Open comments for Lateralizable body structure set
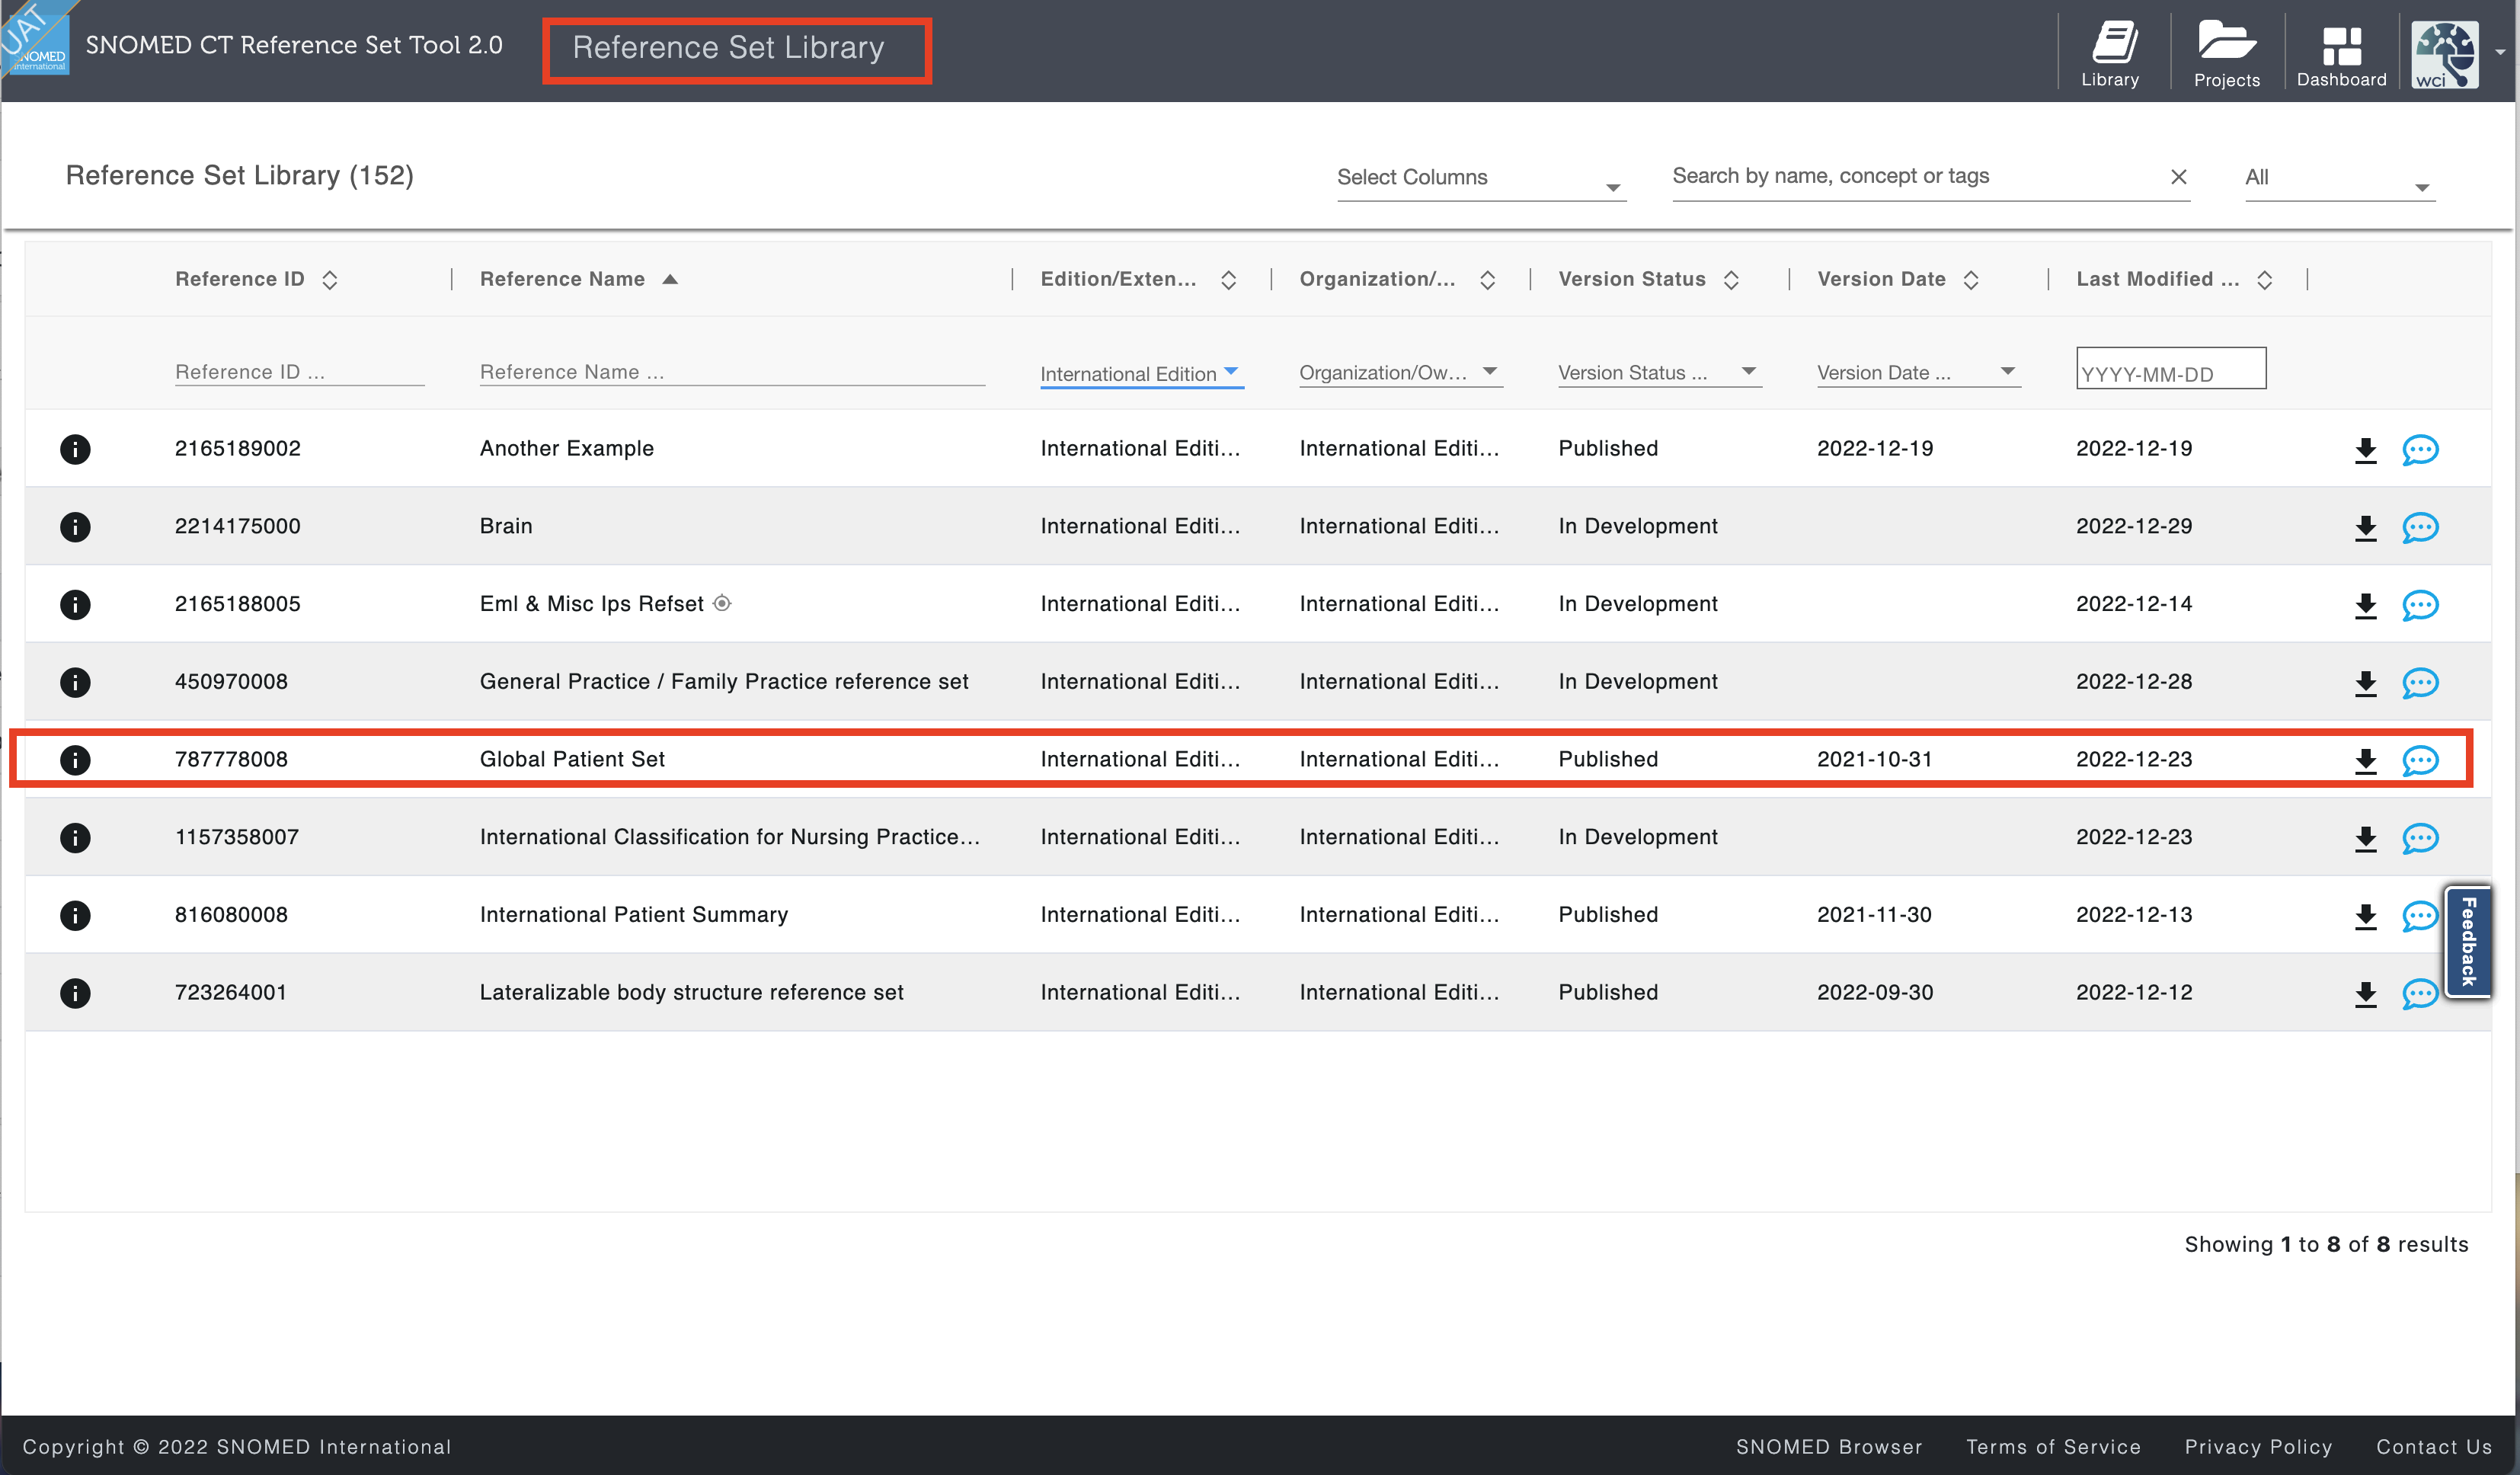This screenshot has height=1475, width=2520. [x=2420, y=994]
